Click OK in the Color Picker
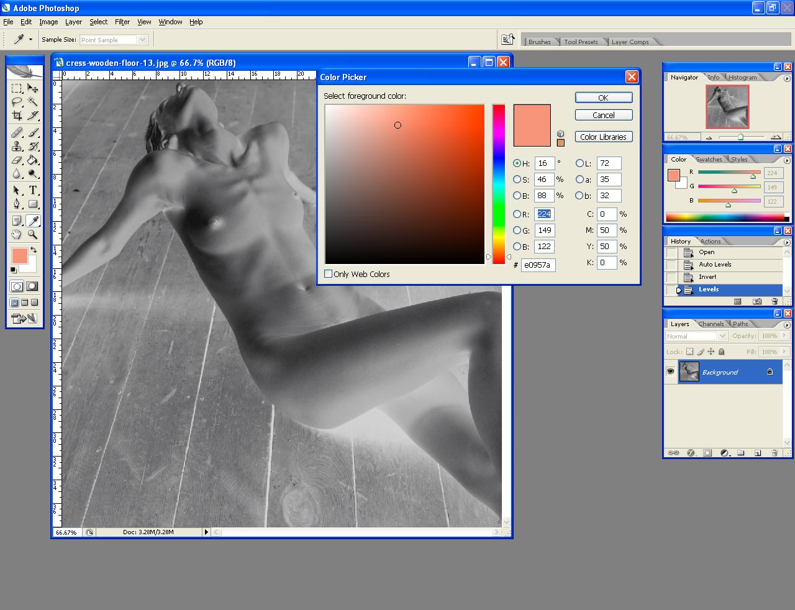 pos(603,98)
